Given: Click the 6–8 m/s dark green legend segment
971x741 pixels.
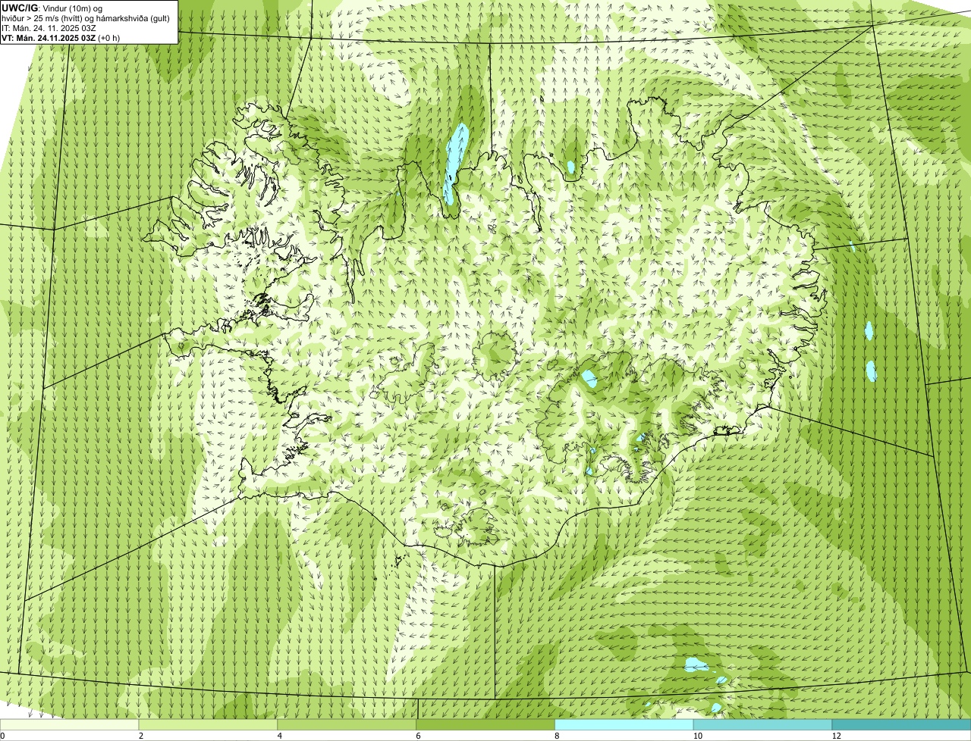Looking at the screenshot, I should 485,724.
